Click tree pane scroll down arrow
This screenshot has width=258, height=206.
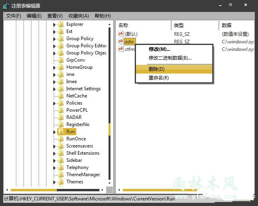point(110,183)
